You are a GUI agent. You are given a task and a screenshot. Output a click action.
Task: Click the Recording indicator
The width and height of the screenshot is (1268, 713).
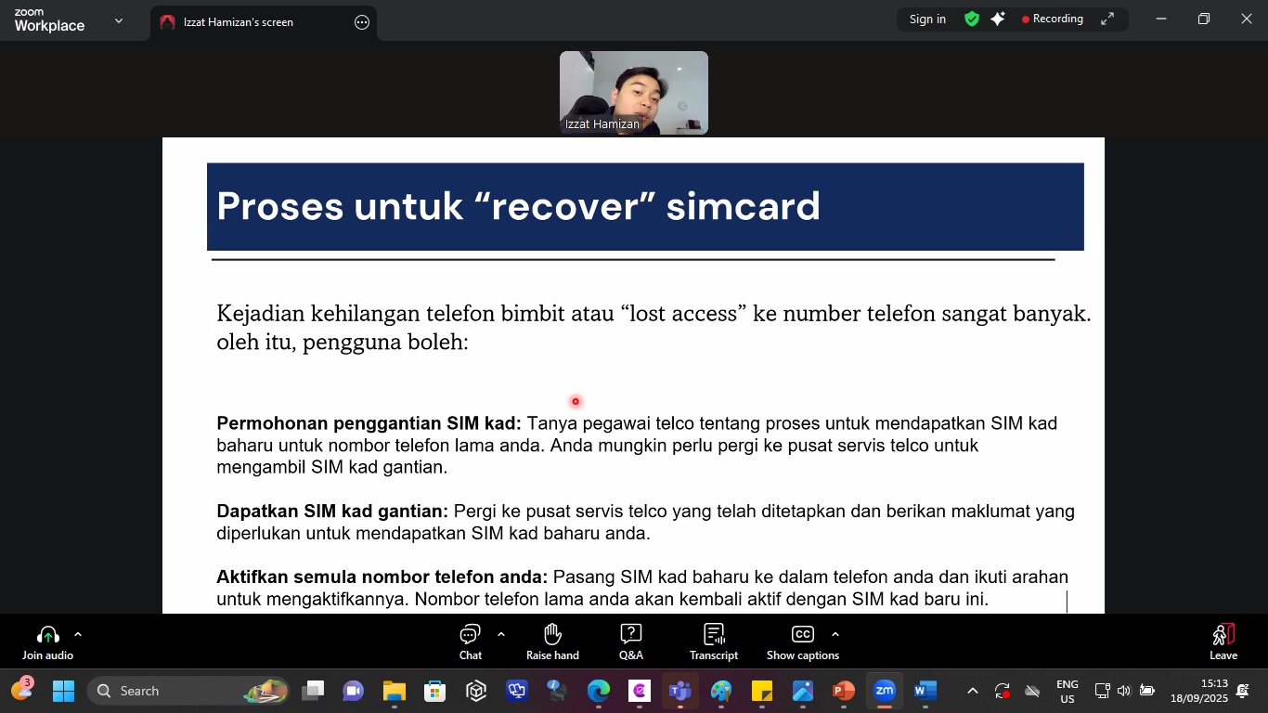(1052, 19)
